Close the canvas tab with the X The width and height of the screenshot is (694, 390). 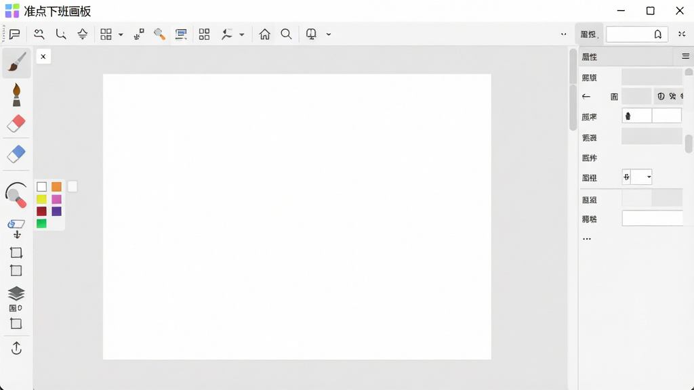coord(43,57)
